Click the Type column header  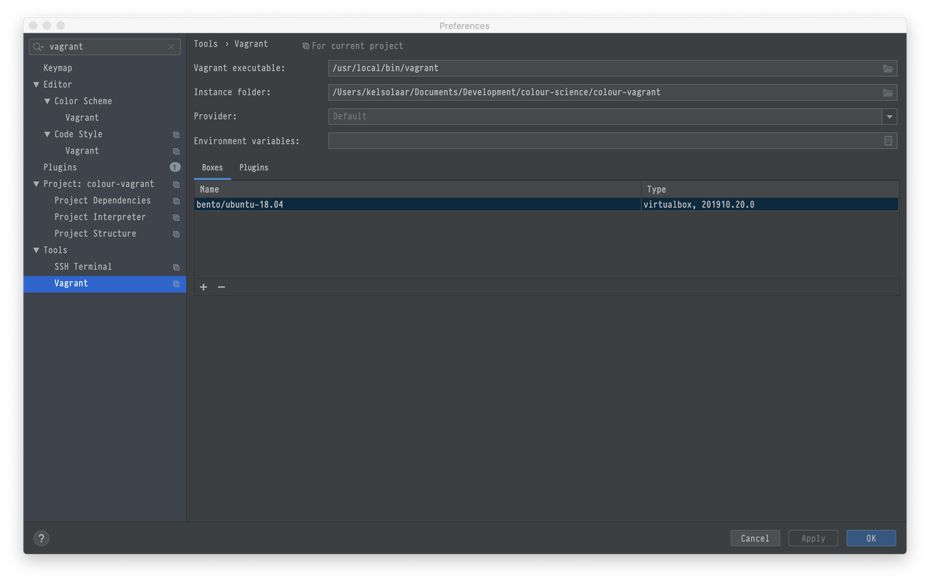(770, 189)
